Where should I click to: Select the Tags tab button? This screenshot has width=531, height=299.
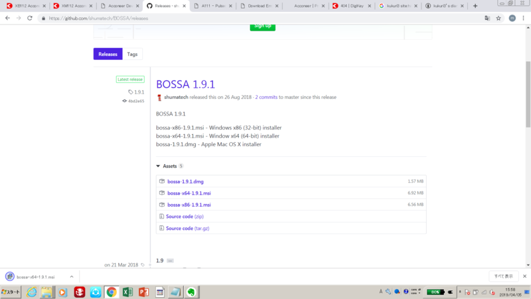click(132, 54)
